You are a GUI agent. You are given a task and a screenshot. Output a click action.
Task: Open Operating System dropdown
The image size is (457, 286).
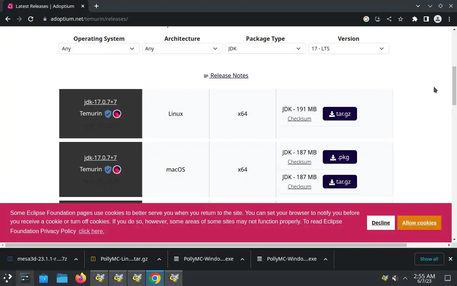coord(99,49)
